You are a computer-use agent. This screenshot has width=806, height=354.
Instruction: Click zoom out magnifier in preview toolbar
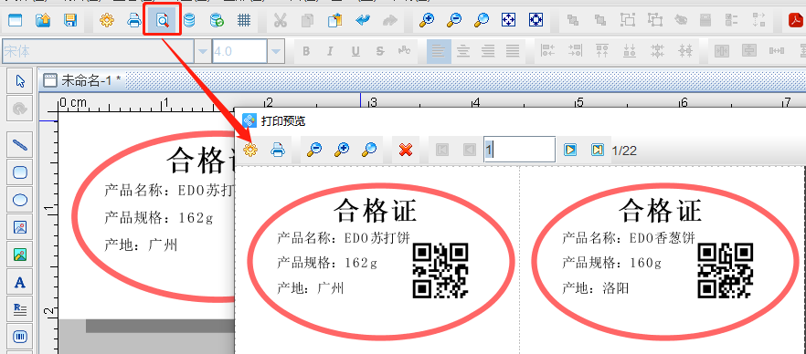313,150
